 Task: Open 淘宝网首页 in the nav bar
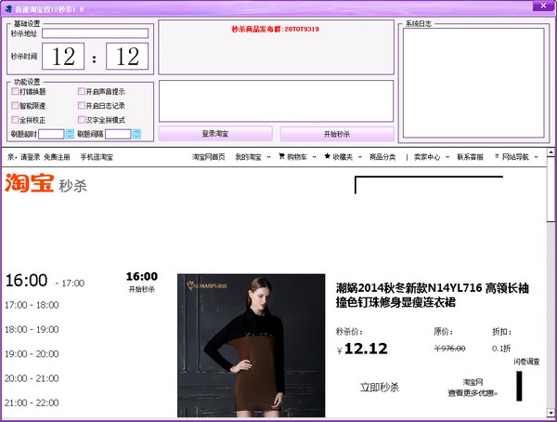pos(209,157)
